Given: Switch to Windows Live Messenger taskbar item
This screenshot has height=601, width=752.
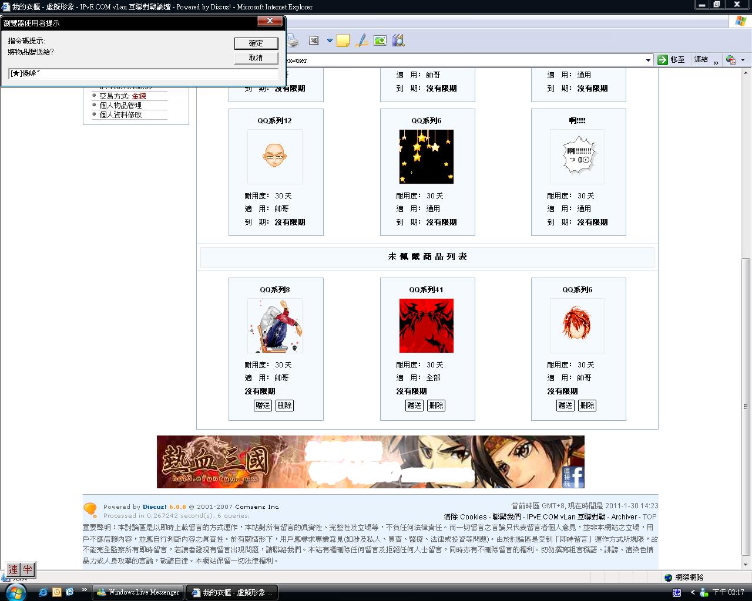Looking at the screenshot, I should coord(138,592).
